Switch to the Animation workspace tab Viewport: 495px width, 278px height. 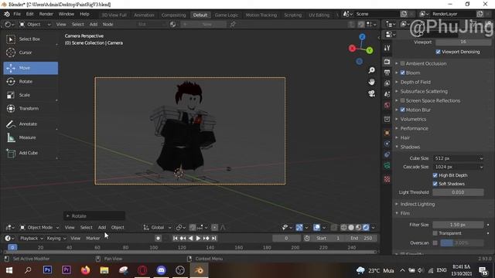point(144,15)
